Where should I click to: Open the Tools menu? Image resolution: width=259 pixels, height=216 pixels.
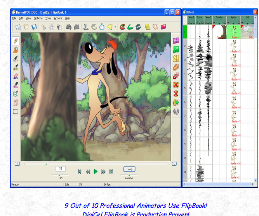pos(48,18)
